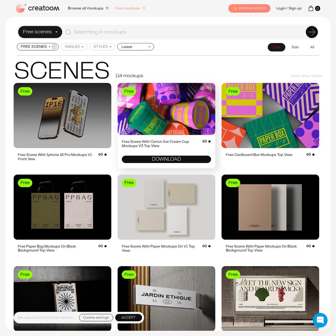Screen dimensions: 336x336
Task: Click heart icon on Ice Cream Cup mockup
Action: click(x=208, y=91)
